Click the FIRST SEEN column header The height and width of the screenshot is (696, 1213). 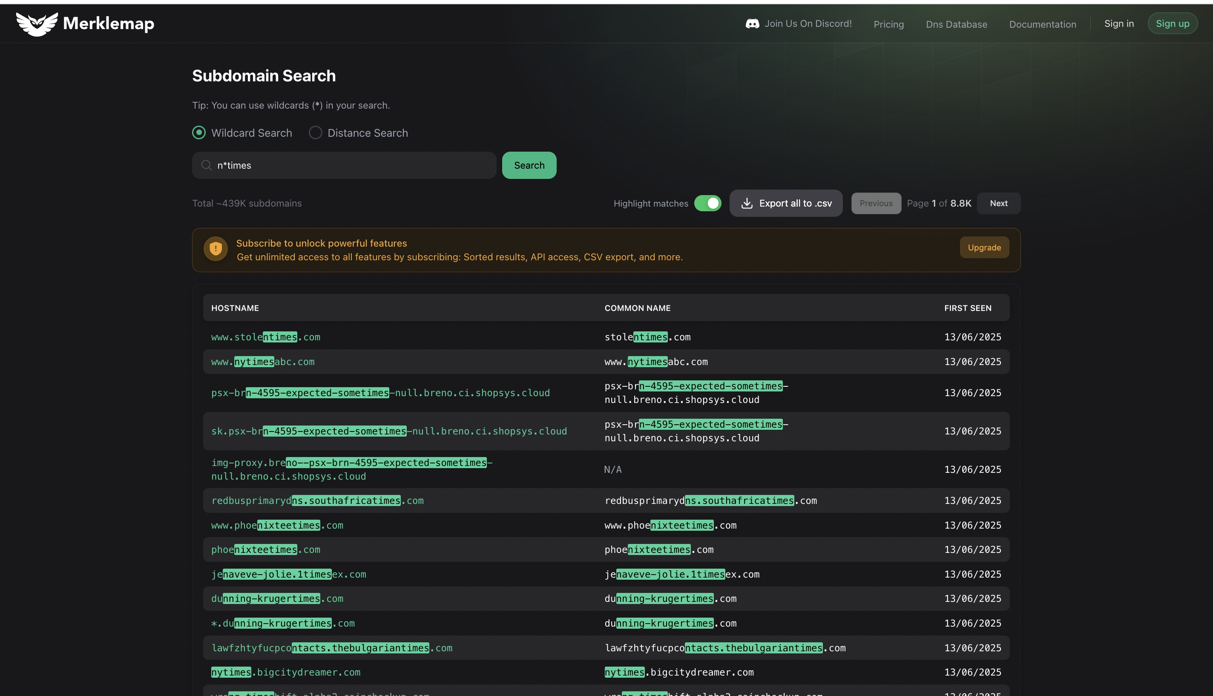click(x=967, y=308)
